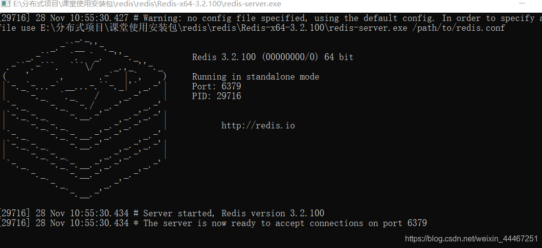Click the "/path/to/redis.conf" text
This screenshot has width=542, height=248.
pyautogui.click(x=458, y=28)
